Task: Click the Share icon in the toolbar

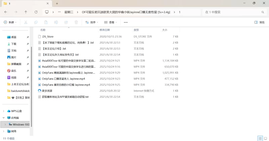Action: pos(66,22)
